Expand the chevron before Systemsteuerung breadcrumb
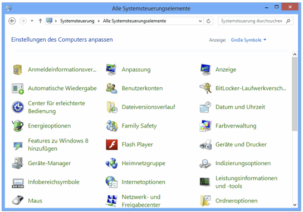The image size is (303, 212). pos(56,21)
